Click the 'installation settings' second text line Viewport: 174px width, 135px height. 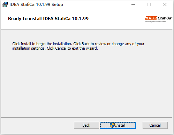(x=55, y=48)
